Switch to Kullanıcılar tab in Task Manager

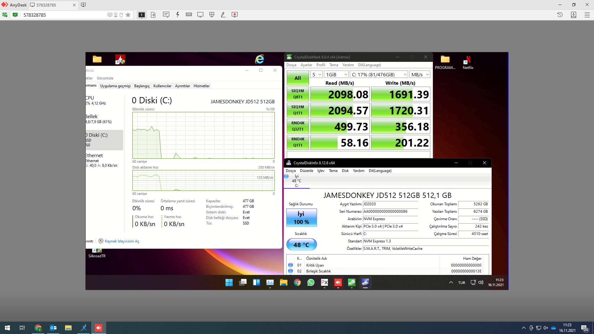point(162,86)
